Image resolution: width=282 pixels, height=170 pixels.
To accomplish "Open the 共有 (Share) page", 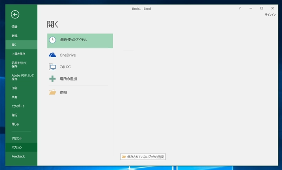I will point(14,97).
